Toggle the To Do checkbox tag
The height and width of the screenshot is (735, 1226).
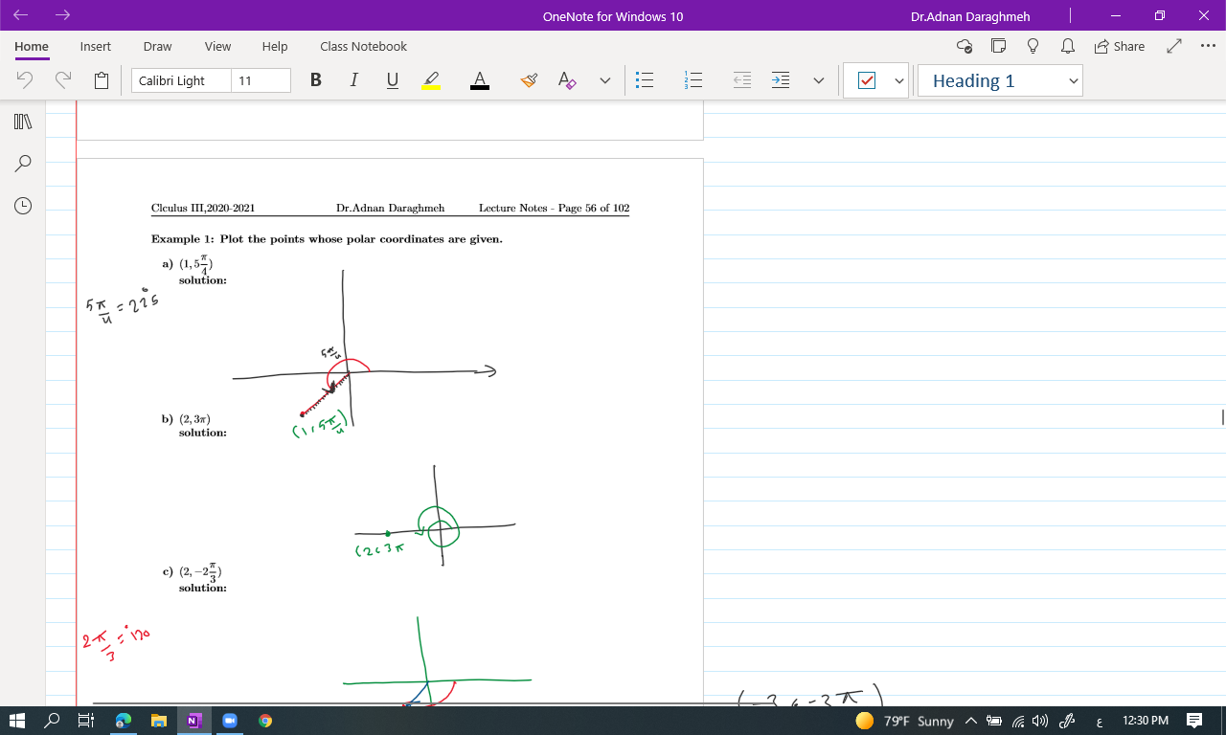(867, 80)
